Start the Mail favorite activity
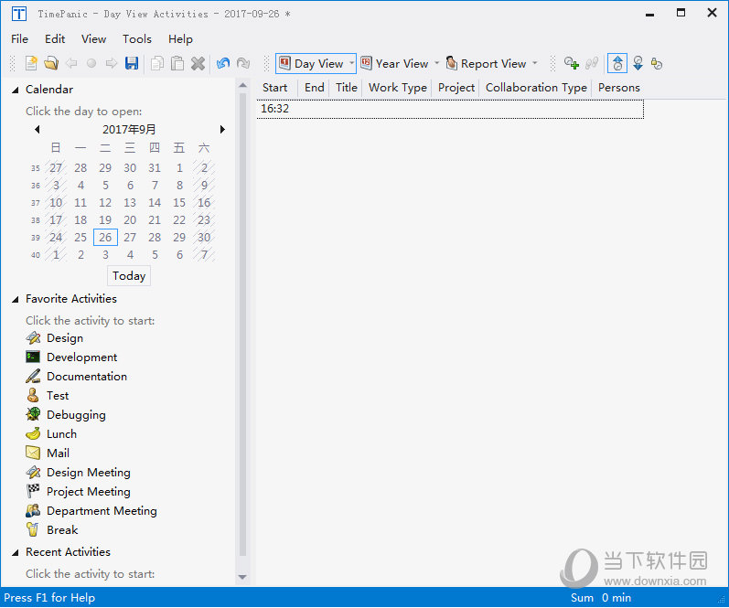This screenshot has height=608, width=729. click(48, 453)
